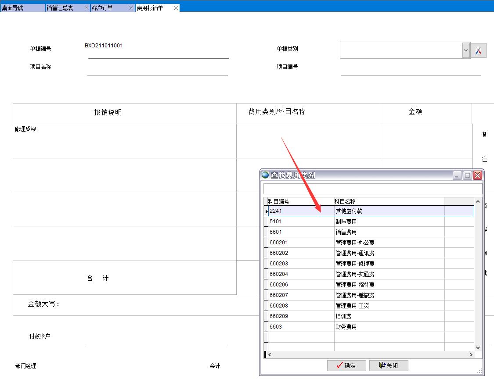Close the 客户订单 tab with its X
The height and width of the screenshot is (379, 494).
coord(131,7)
